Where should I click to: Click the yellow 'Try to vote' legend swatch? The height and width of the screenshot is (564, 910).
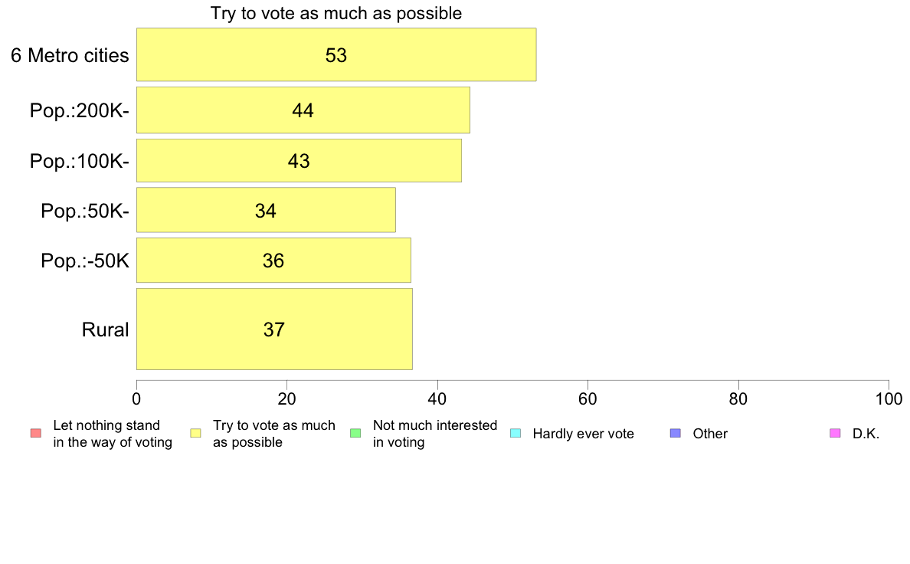point(195,433)
